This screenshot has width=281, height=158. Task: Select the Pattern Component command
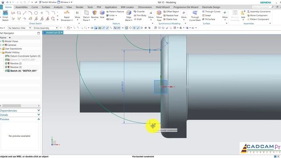(258, 19)
